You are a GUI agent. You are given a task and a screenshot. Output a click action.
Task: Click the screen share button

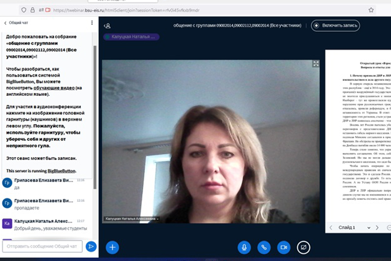(x=303, y=247)
